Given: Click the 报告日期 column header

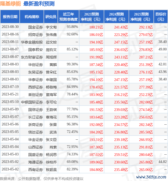Looking at the screenshot, I should point(10,17).
